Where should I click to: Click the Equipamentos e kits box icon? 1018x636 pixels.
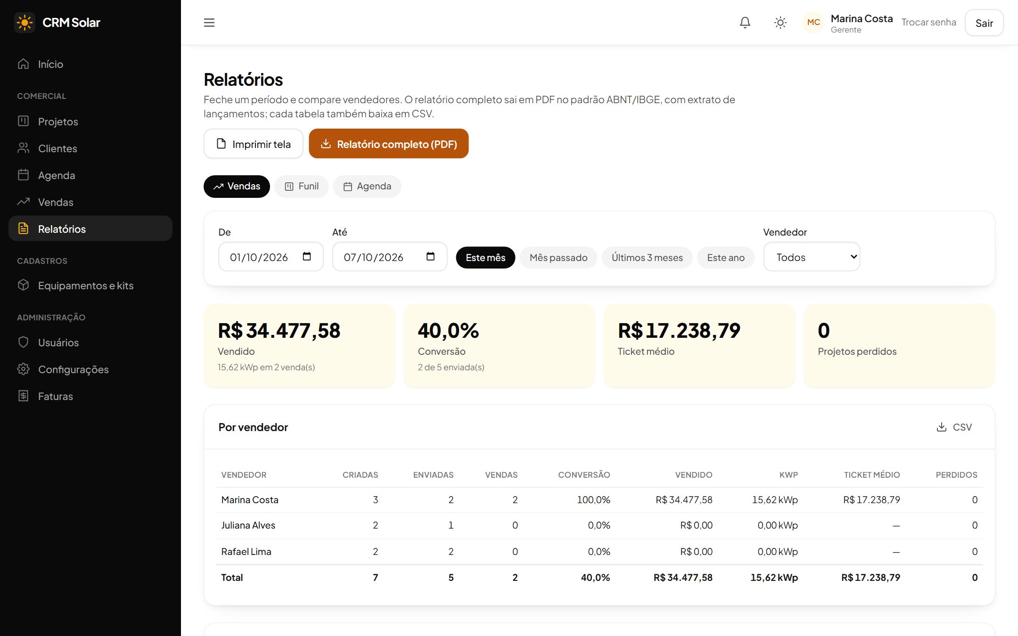click(x=24, y=285)
